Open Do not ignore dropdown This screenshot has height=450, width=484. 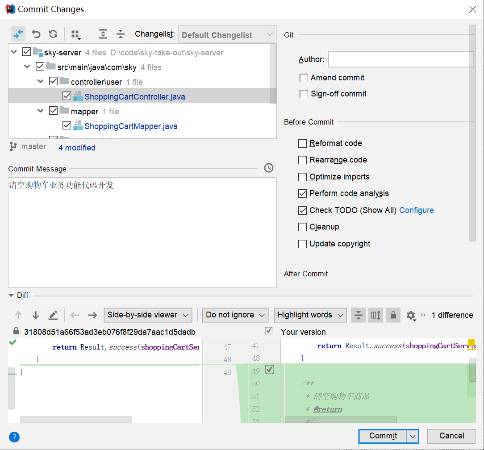235,315
